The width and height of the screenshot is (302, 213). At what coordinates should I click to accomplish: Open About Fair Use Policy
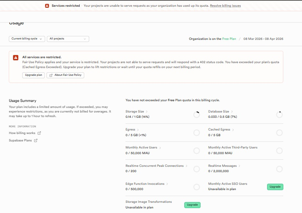65,75
